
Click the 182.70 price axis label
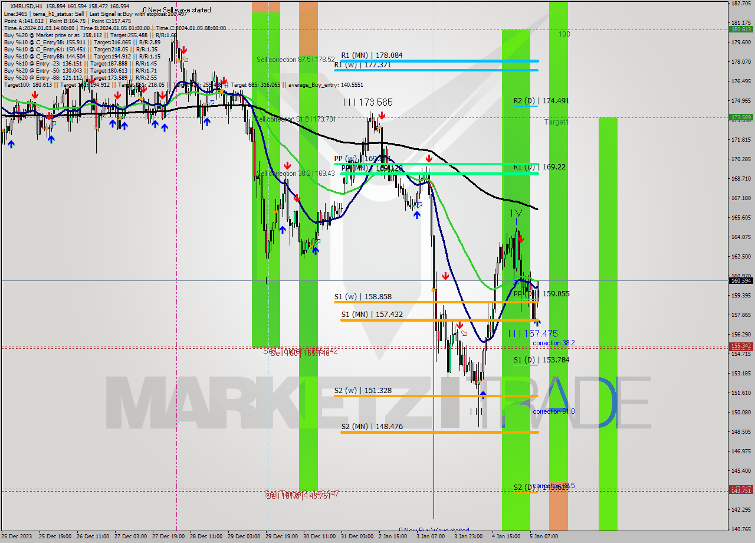740,4
